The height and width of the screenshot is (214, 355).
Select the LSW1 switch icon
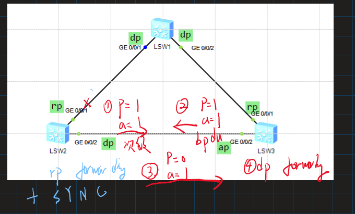162,30
